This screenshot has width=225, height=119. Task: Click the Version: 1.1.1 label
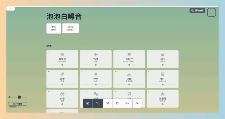(x=16, y=107)
